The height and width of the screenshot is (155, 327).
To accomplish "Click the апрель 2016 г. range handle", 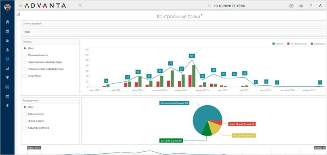I will point(34,148).
